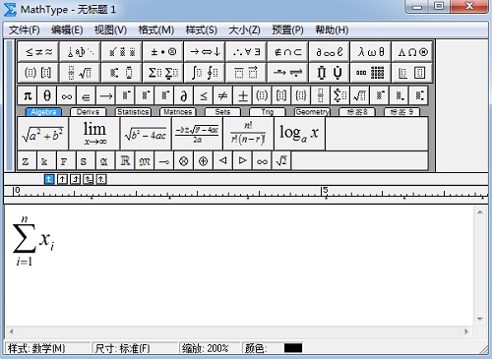Insert the element-of symbol ∈
Screen dimensions: 492x359
[x=86, y=95]
